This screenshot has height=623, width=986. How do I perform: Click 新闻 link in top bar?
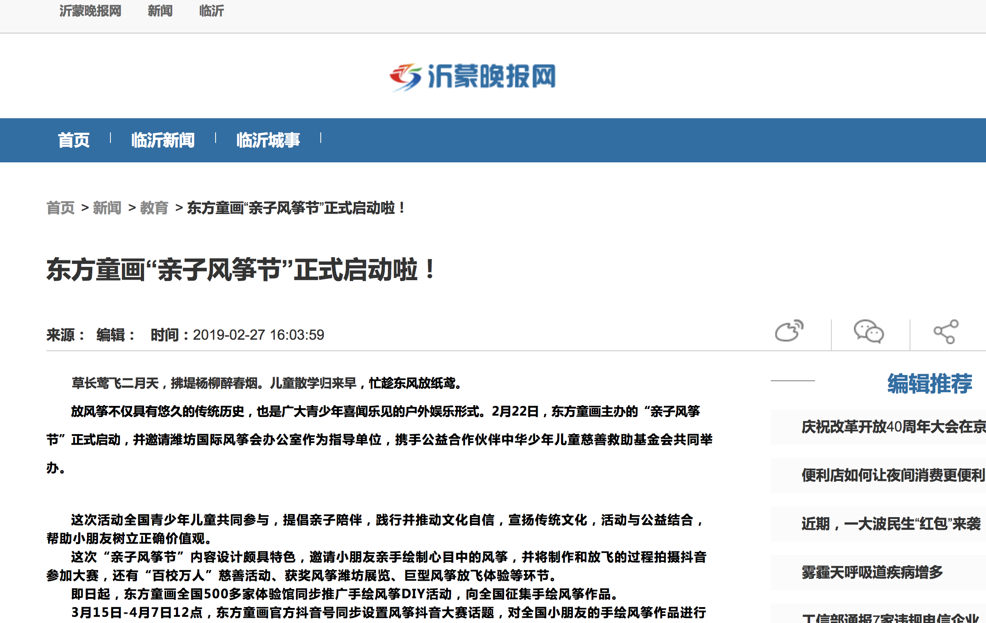tap(160, 11)
